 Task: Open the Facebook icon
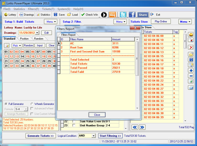(132, 15)
